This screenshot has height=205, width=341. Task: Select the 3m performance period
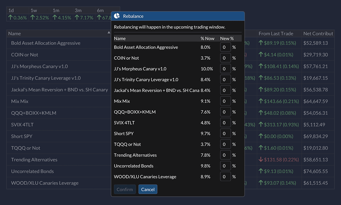[x=78, y=10]
